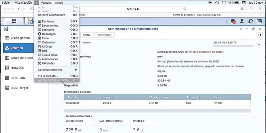
Task: Open DSM search magnifier icon
Action: [250, 21]
